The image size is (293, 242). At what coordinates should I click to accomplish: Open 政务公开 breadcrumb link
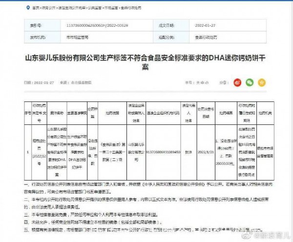click(48, 8)
